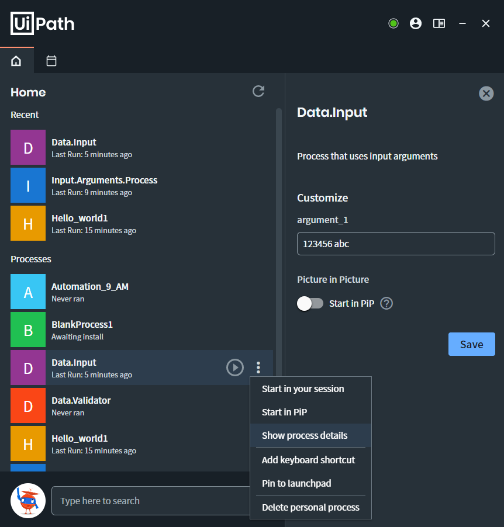The height and width of the screenshot is (527, 504).
Task: Select Pin to launchpad
Action: point(310,483)
